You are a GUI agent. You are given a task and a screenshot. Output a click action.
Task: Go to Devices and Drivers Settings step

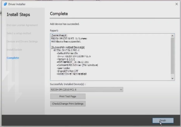pyautogui.click(x=22, y=41)
